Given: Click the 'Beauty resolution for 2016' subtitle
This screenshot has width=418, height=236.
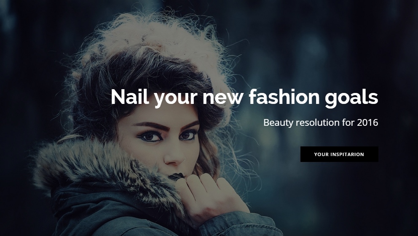Looking at the screenshot, I should [321, 123].
